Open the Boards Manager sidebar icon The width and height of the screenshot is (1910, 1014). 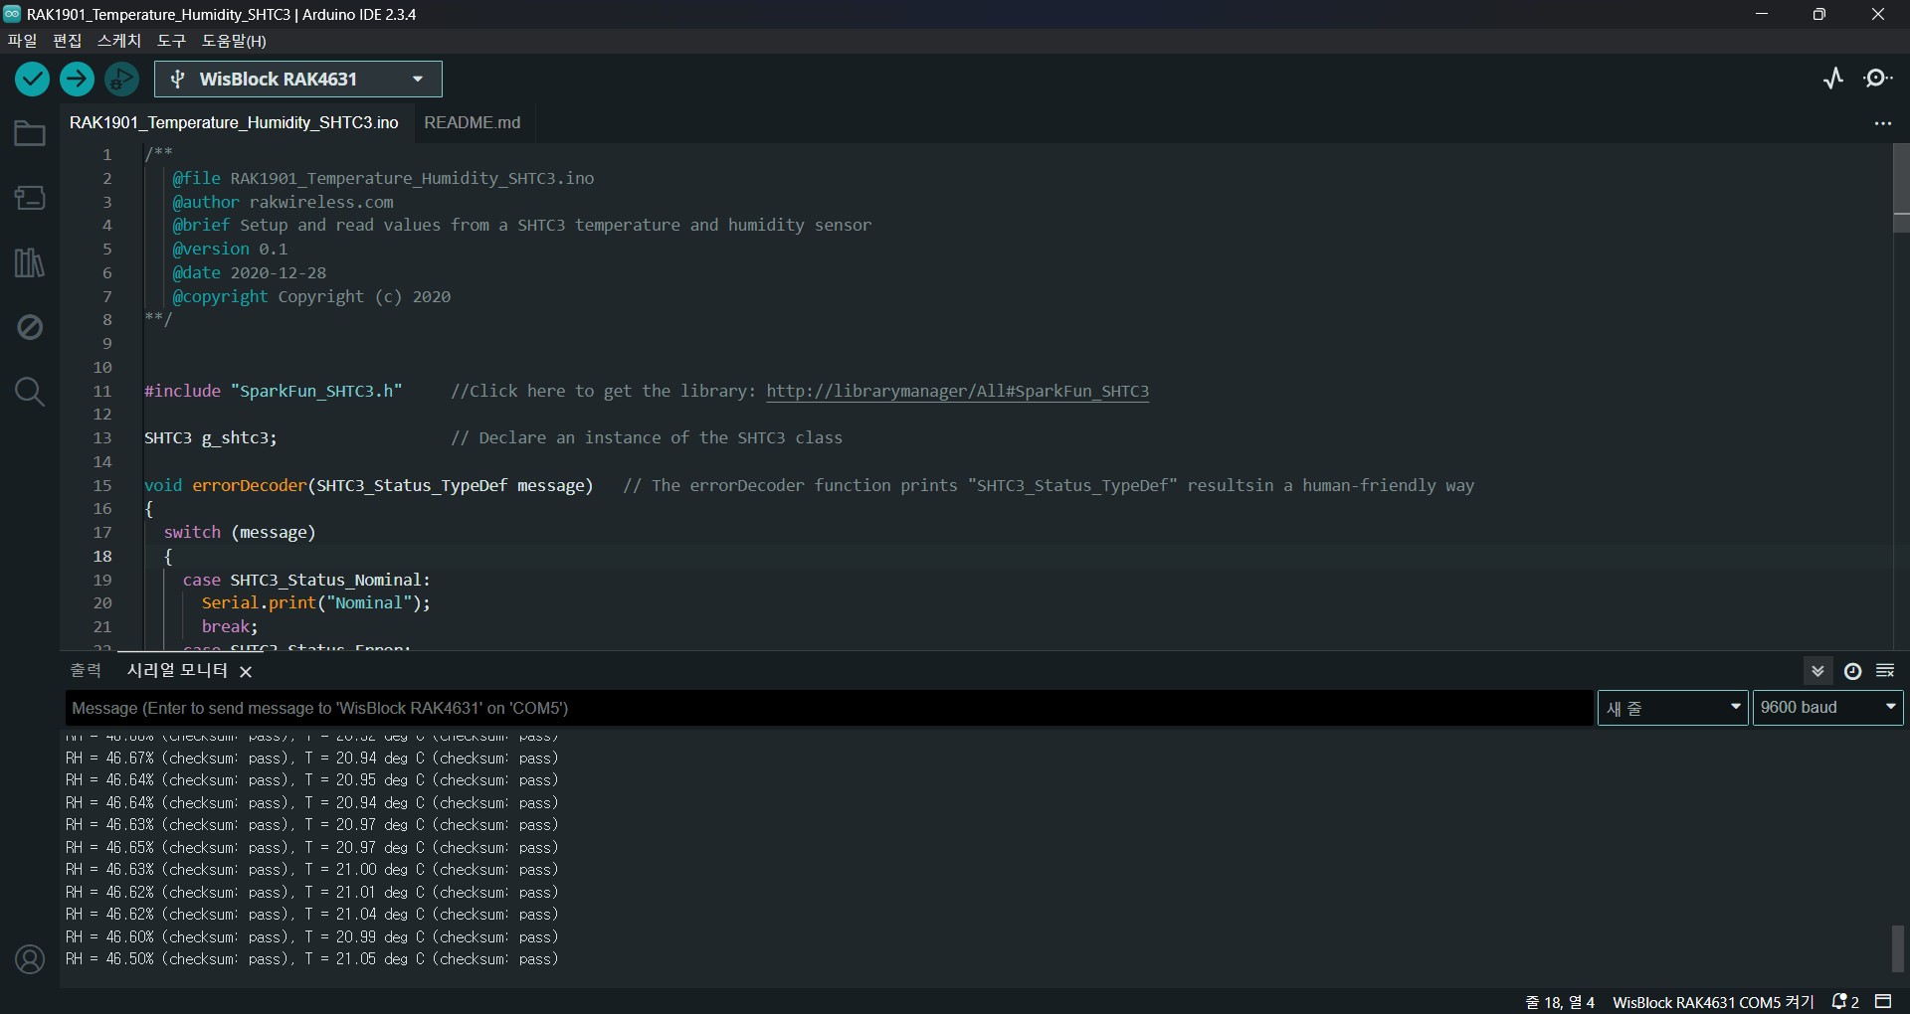point(30,198)
